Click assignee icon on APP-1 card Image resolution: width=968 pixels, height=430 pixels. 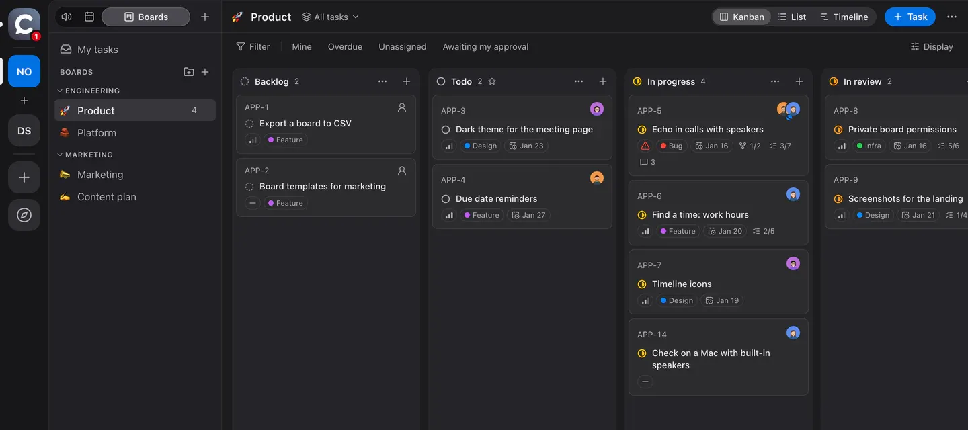(402, 107)
